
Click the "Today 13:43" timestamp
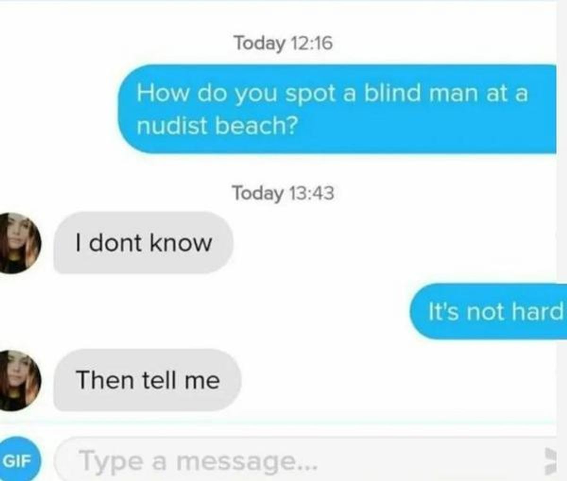tap(283, 193)
